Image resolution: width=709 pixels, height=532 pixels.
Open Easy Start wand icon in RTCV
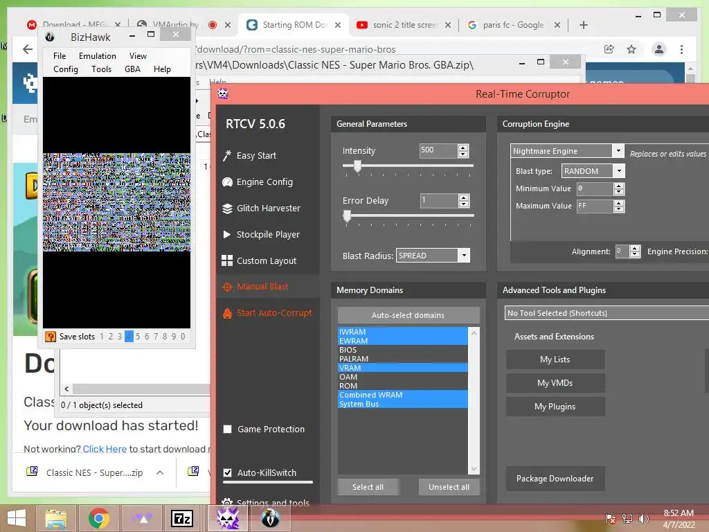tap(227, 156)
